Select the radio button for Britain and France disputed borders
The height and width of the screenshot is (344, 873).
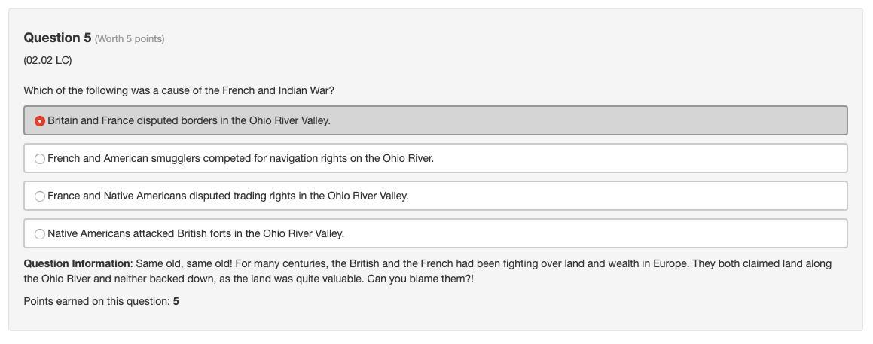tap(40, 121)
